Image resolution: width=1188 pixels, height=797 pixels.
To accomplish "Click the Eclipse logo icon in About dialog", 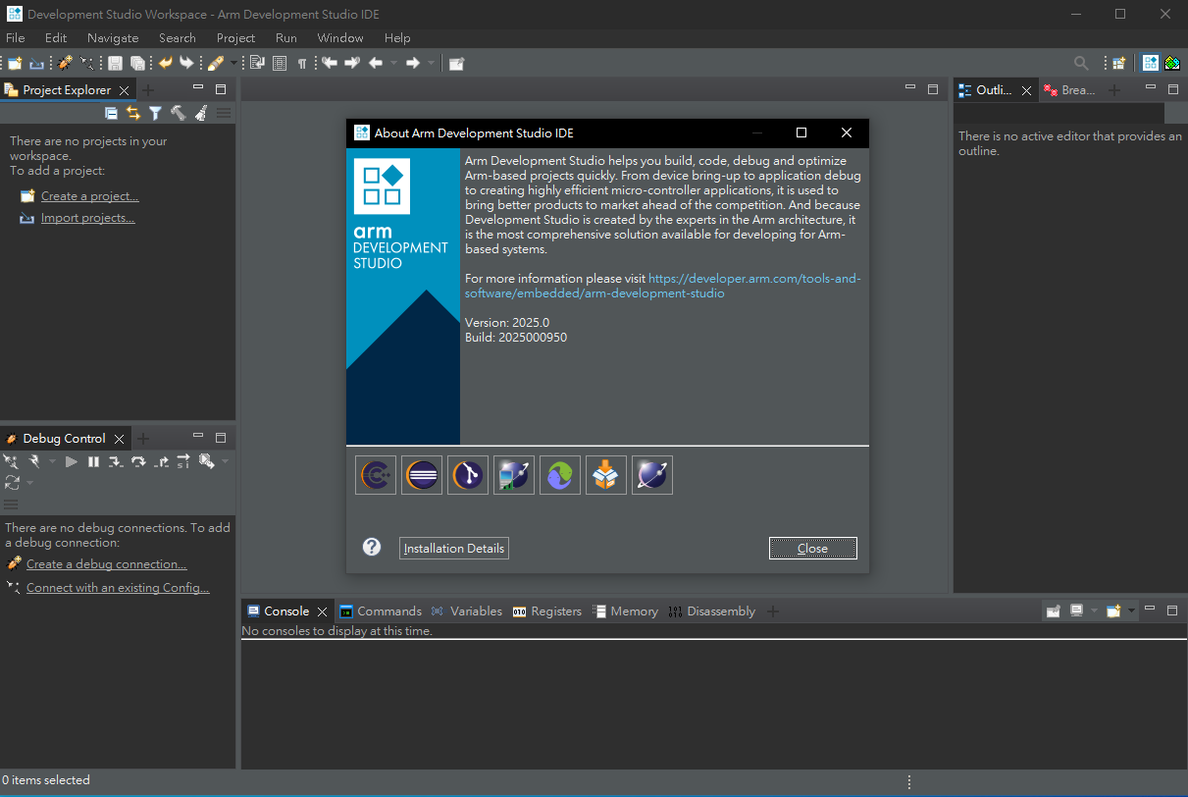I will point(421,476).
